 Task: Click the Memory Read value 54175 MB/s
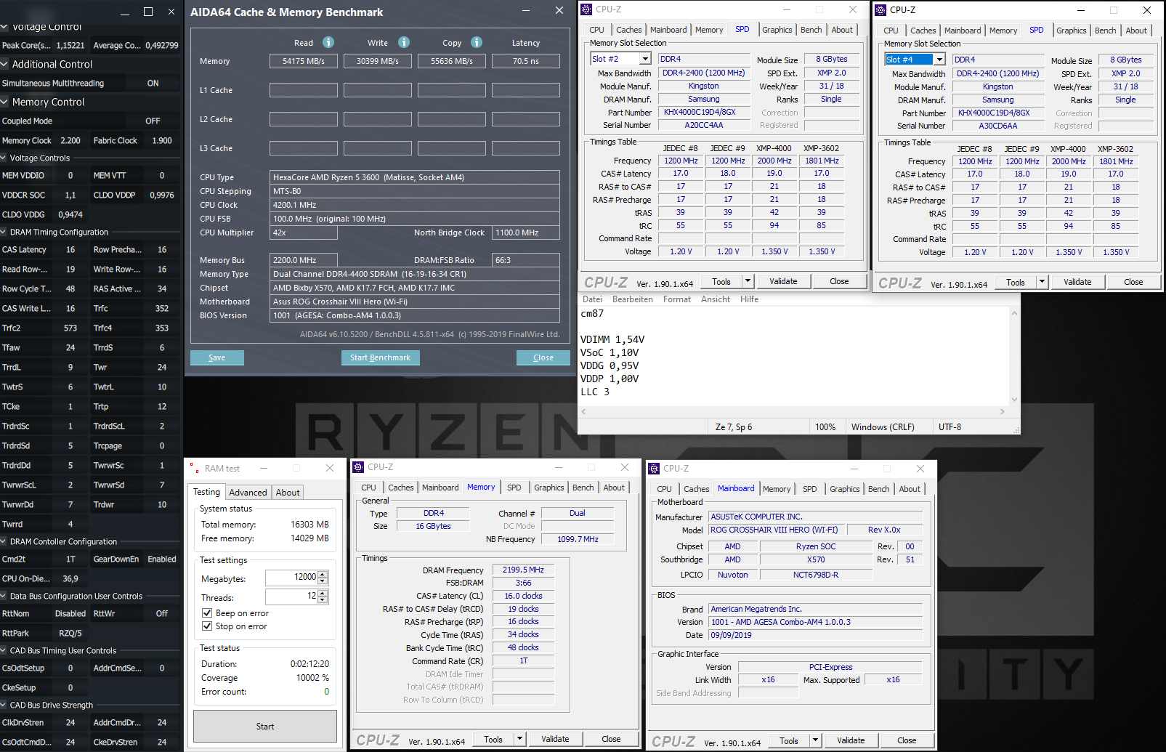click(304, 61)
